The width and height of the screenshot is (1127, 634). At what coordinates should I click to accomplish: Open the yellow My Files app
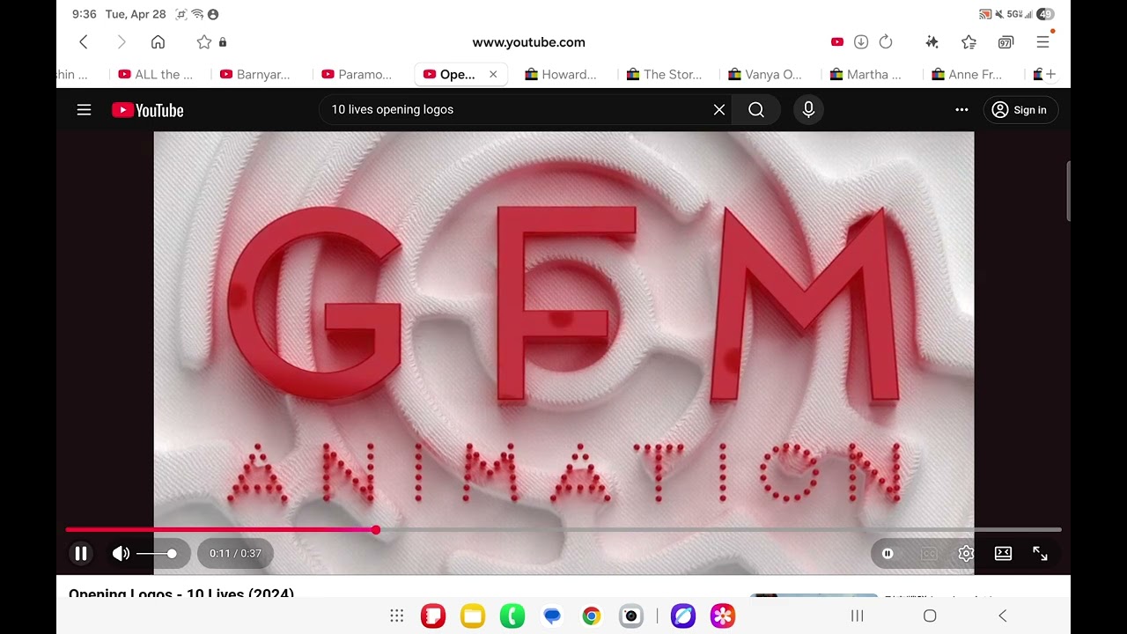[473, 616]
